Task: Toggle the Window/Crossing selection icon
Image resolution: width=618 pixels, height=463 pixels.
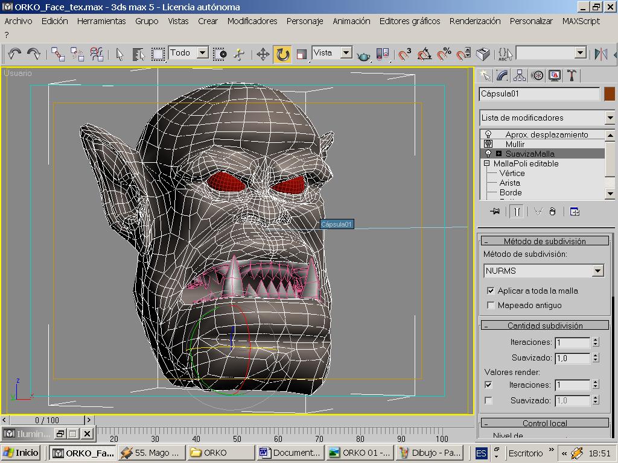Action: click(x=220, y=54)
